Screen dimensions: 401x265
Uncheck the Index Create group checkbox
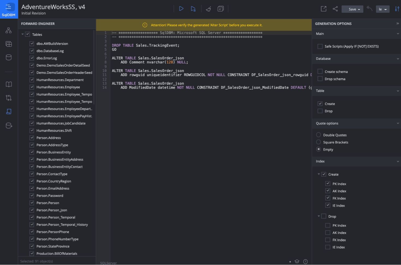click(324, 174)
